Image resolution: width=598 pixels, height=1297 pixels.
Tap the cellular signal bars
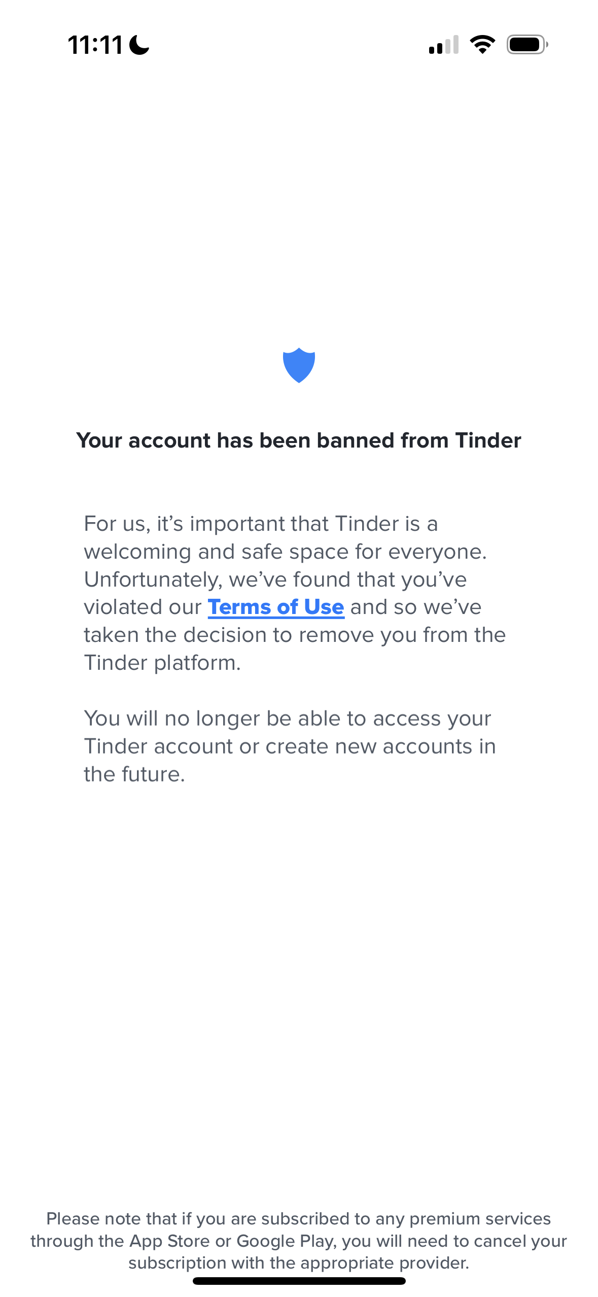pyautogui.click(x=444, y=45)
